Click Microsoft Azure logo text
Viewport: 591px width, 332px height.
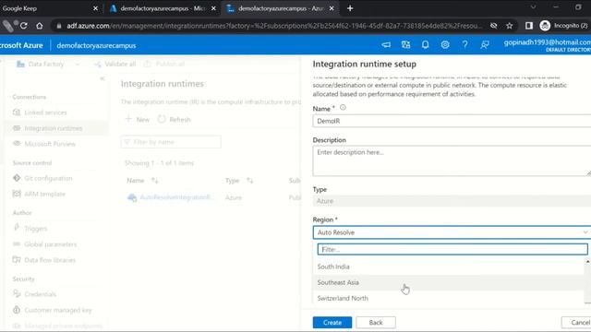21,45
